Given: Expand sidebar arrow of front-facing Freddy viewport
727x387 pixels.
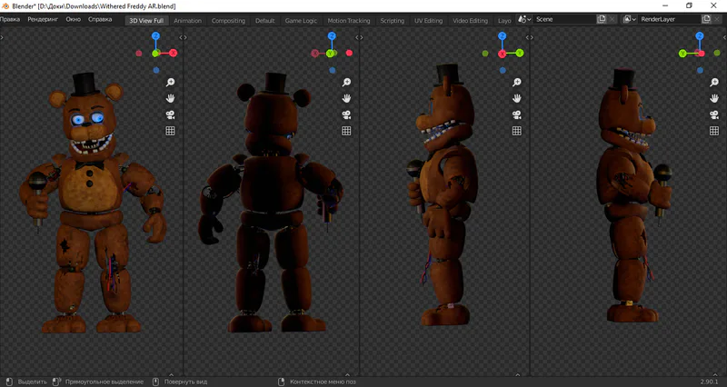Looking at the screenshot, I should [x=181, y=37].
